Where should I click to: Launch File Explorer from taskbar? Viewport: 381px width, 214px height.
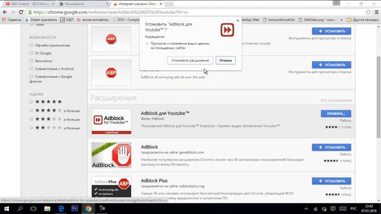coord(47,209)
